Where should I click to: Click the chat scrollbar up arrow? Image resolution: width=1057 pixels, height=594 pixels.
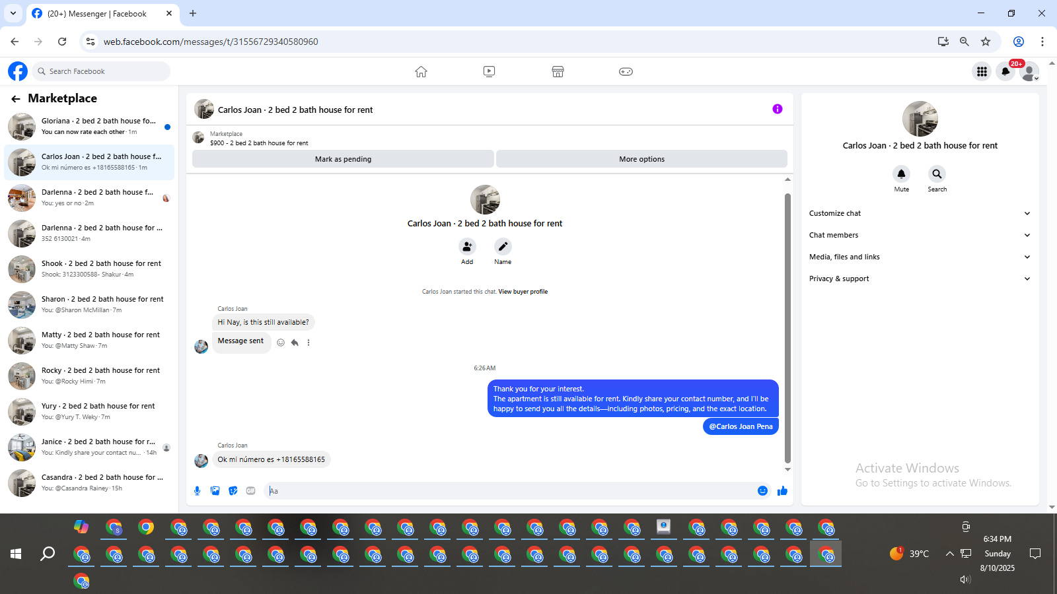tap(787, 180)
